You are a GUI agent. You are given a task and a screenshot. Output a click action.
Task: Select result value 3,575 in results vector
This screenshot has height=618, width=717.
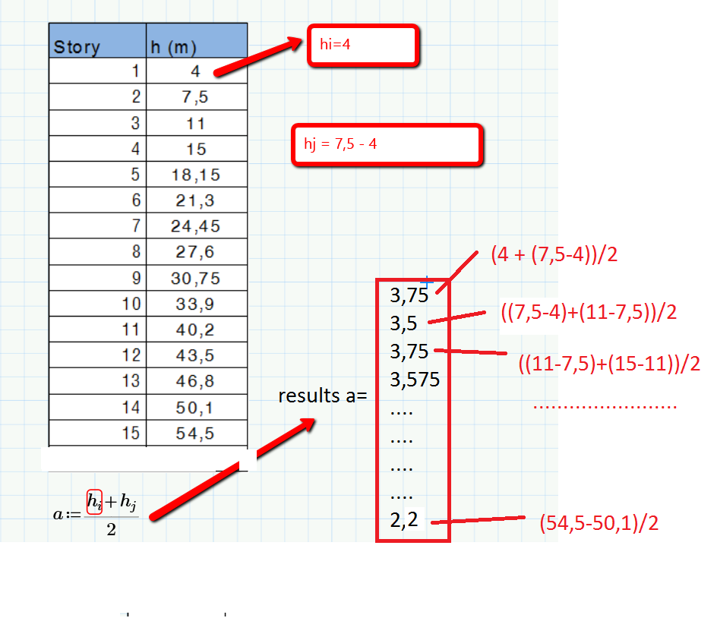pos(415,380)
